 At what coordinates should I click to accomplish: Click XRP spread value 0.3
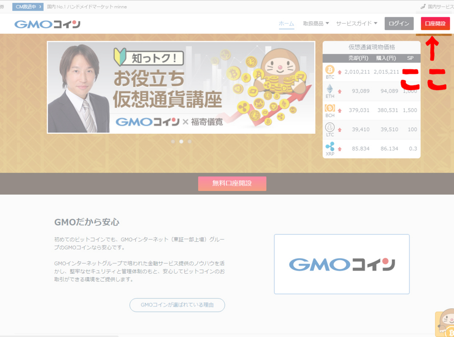point(413,149)
